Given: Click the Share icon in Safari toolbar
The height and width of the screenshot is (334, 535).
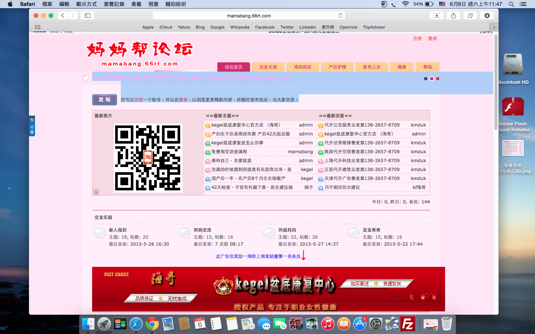Looking at the screenshot, I should coord(453,16).
